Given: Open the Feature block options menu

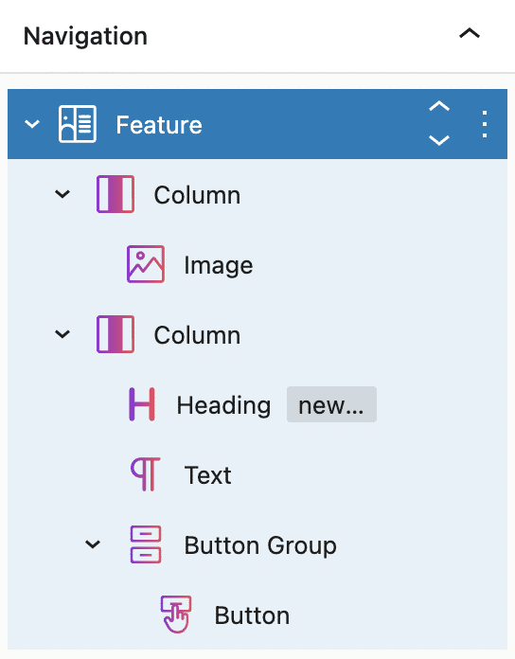Looking at the screenshot, I should [485, 124].
